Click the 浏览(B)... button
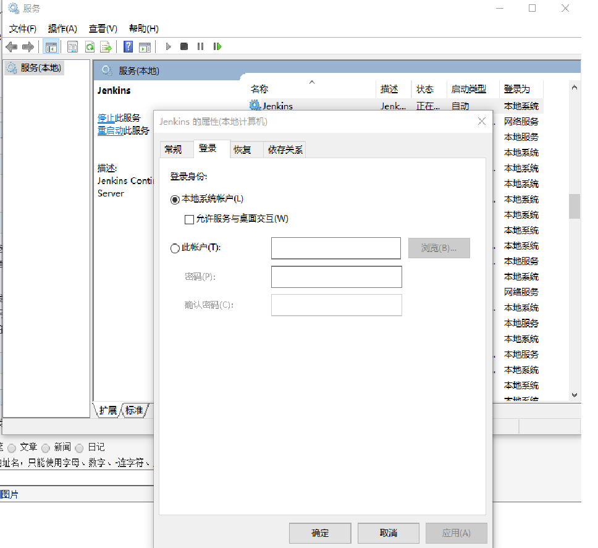 [439, 248]
